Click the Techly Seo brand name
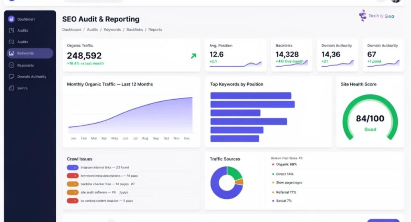Viewport: 411px width, 222px height. point(381,16)
